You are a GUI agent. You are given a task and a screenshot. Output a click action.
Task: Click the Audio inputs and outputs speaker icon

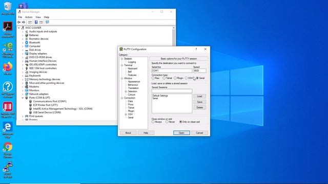(27, 32)
